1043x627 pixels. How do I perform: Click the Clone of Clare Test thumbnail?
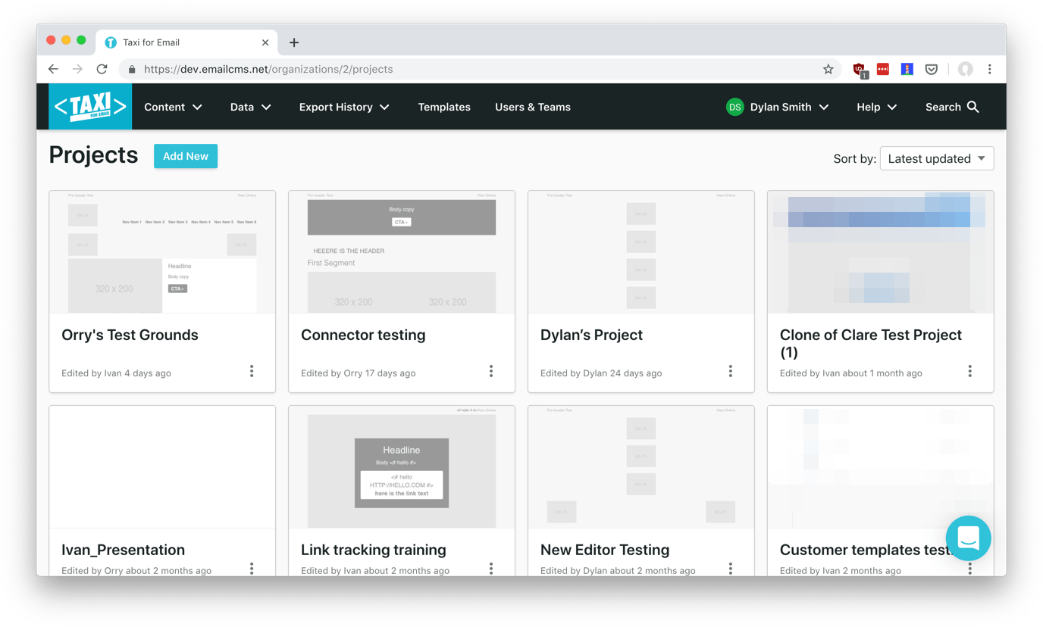pyautogui.click(x=880, y=252)
